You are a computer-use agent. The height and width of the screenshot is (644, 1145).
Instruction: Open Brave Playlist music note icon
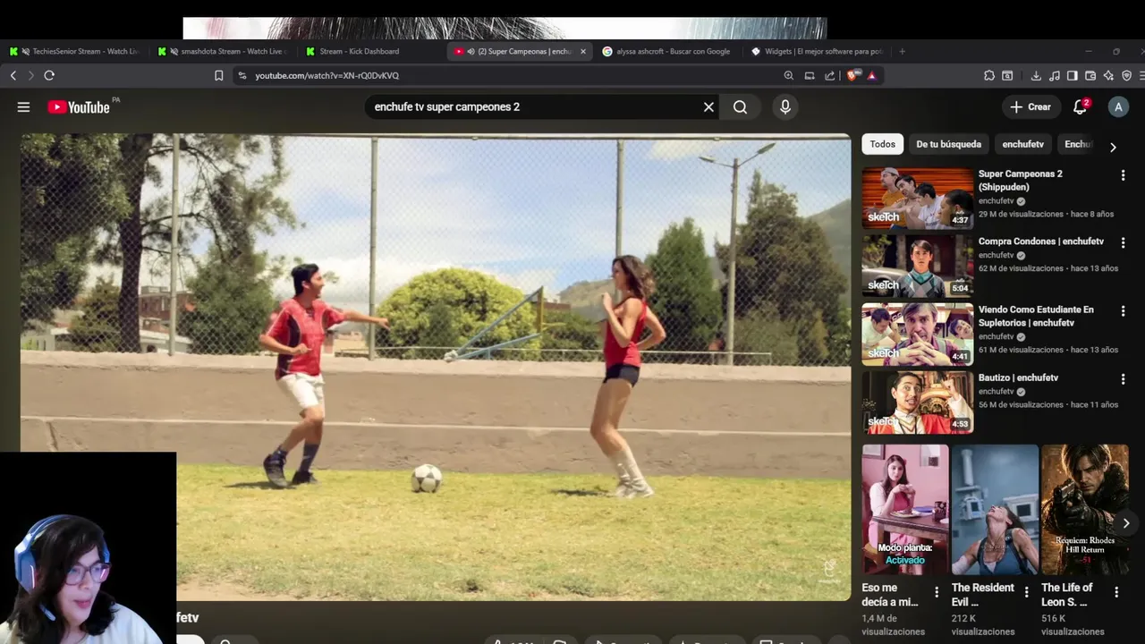click(1055, 76)
